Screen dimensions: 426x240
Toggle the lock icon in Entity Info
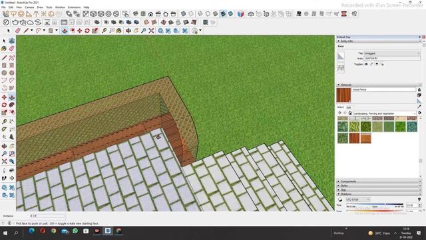pyautogui.click(x=371, y=64)
